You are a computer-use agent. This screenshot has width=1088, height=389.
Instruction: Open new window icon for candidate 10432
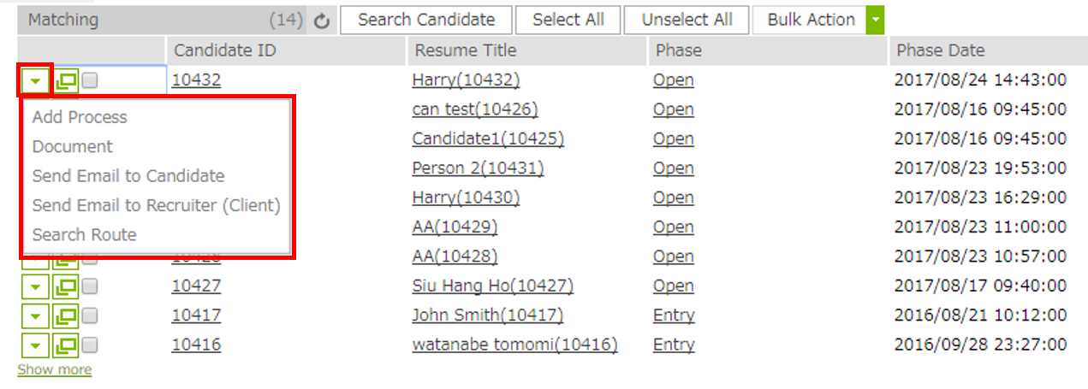(66, 81)
